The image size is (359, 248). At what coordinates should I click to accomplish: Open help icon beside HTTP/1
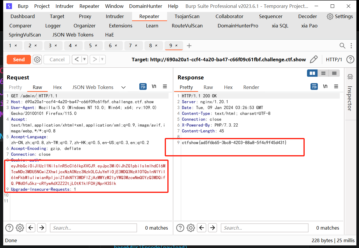(x=350, y=60)
